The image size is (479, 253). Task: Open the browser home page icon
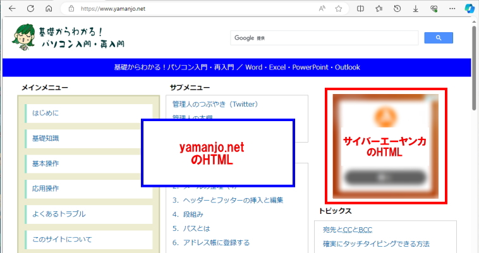click(49, 9)
